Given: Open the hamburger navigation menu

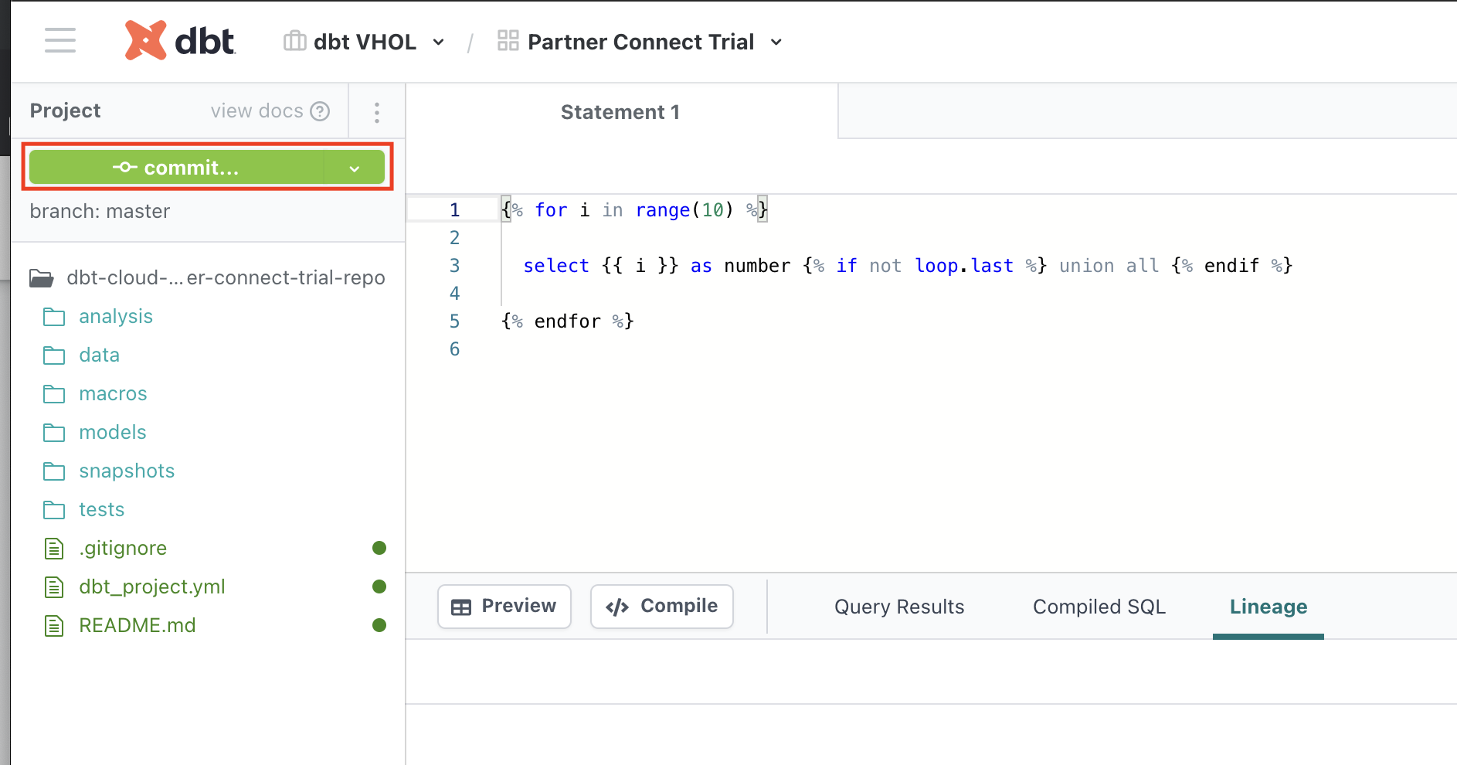Looking at the screenshot, I should point(59,42).
